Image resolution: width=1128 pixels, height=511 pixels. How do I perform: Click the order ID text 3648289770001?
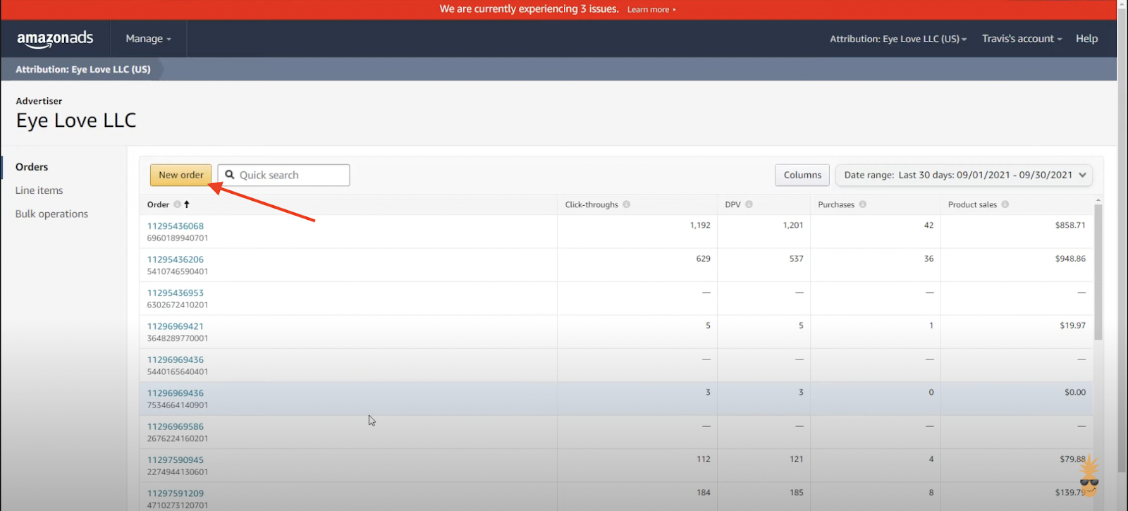click(178, 338)
